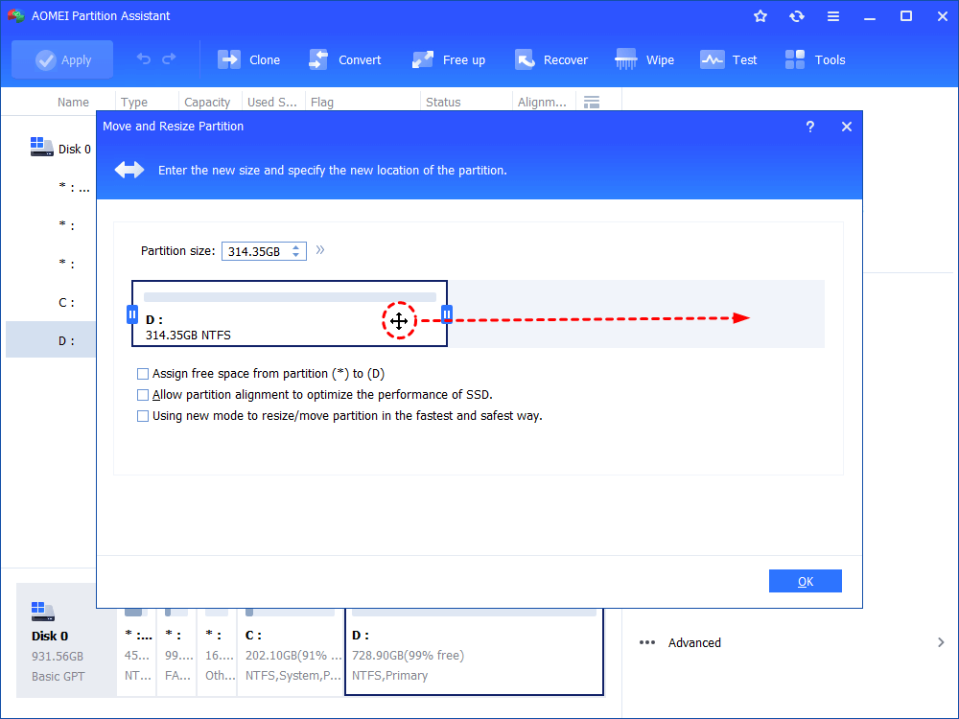
Task: Open the Free up tool
Action: (448, 59)
